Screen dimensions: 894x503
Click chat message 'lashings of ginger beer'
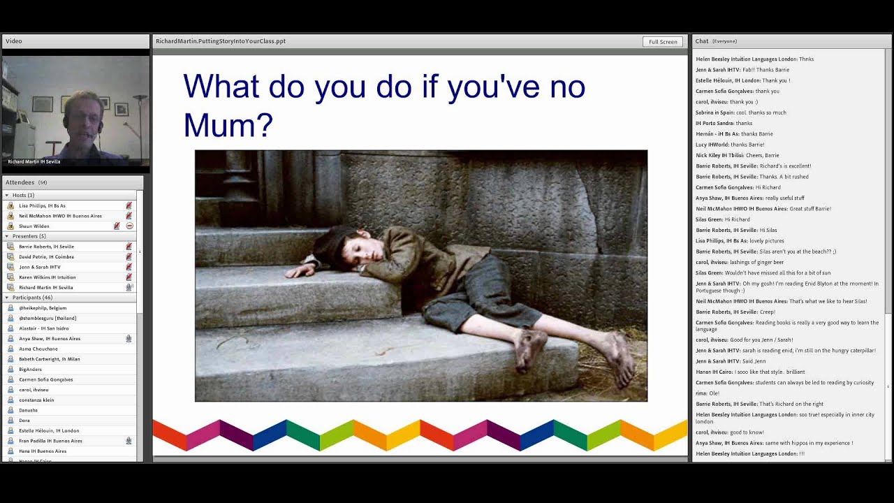point(756,262)
